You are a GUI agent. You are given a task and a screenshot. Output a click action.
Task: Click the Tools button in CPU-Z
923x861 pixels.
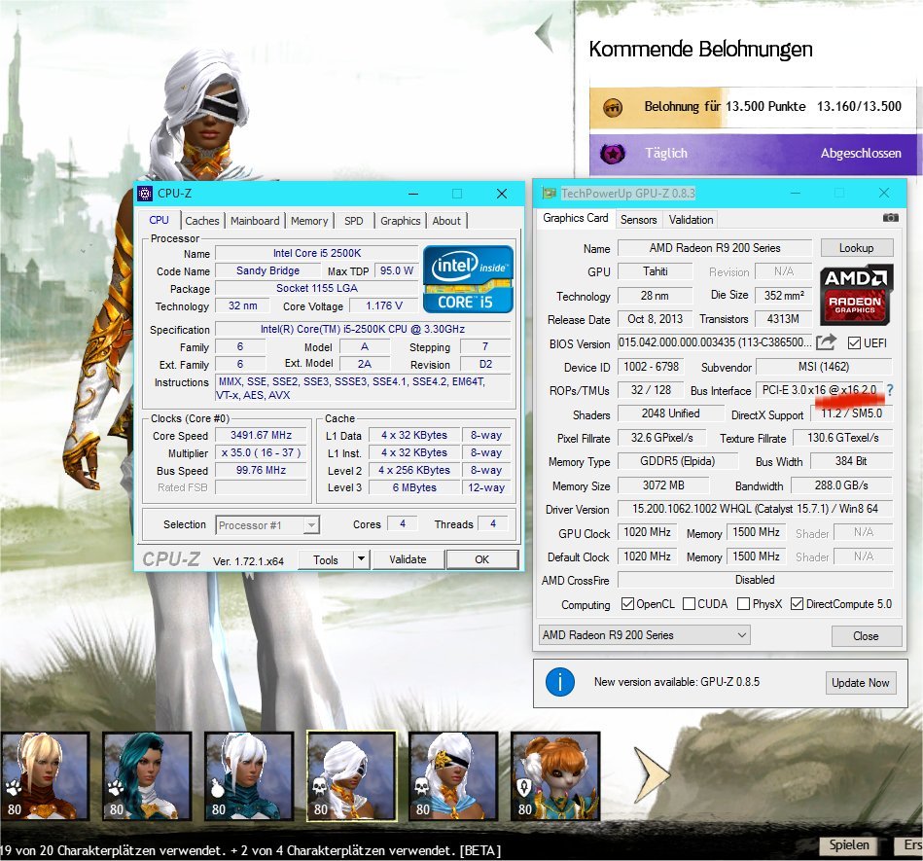coord(326,559)
